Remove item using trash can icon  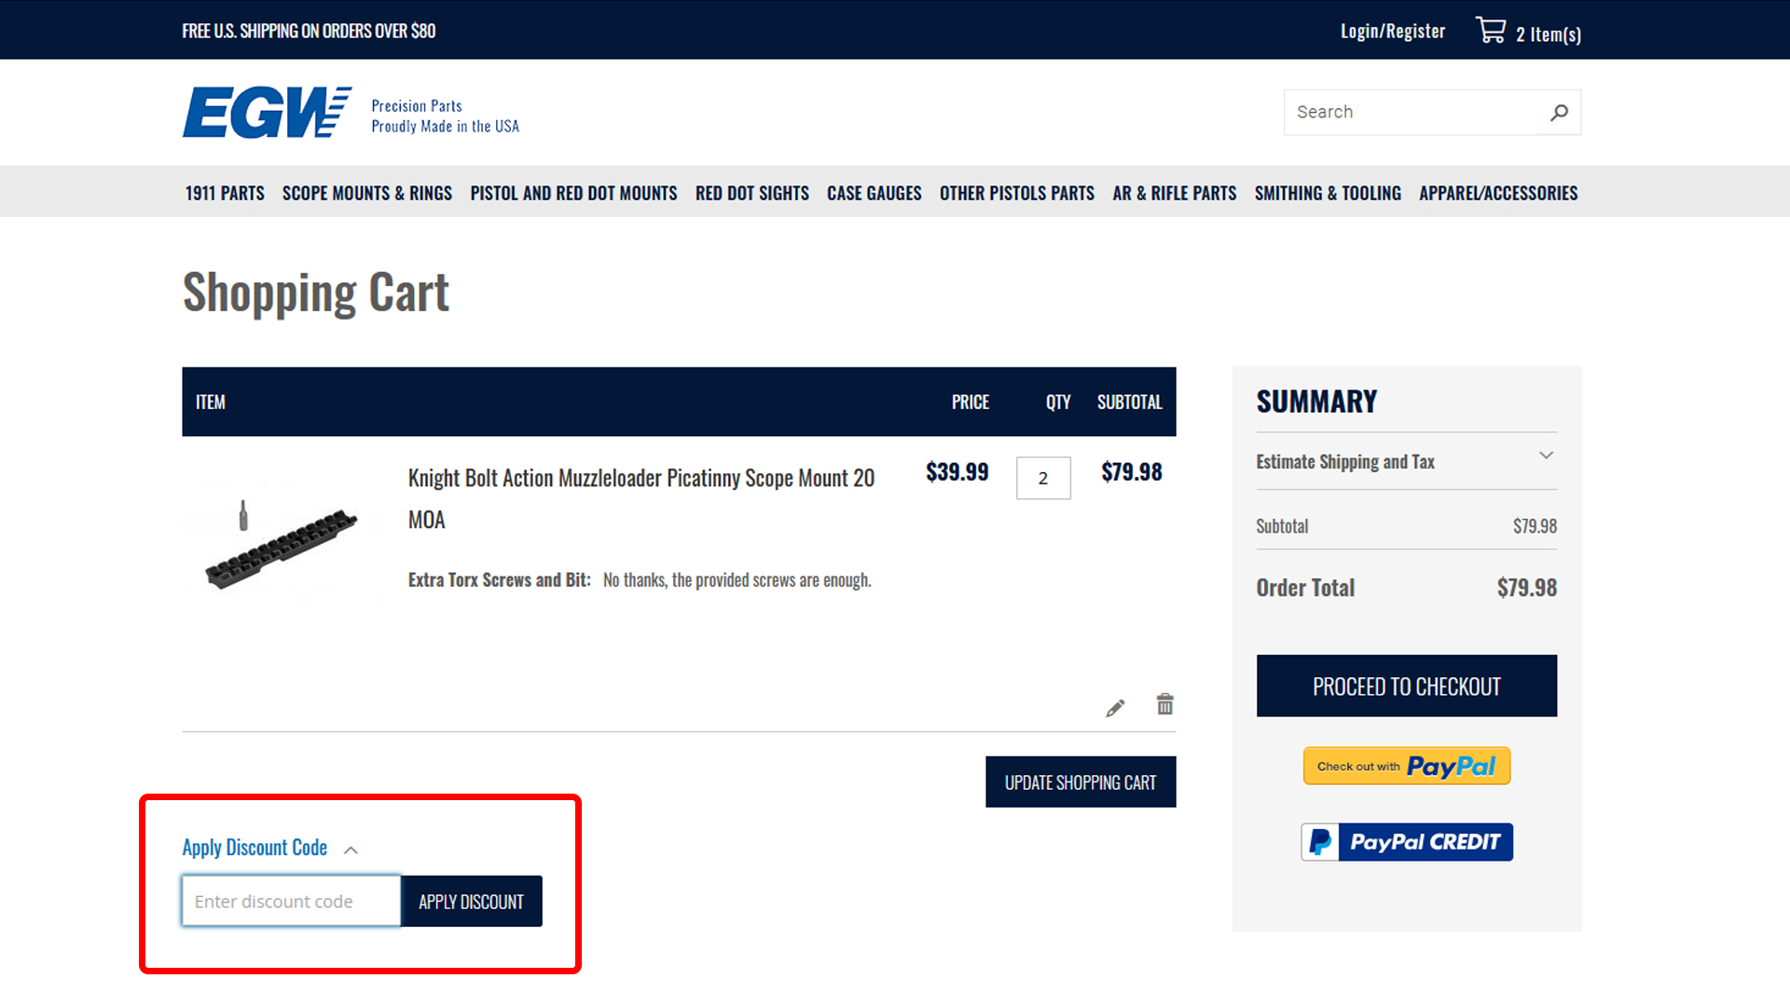pos(1164,704)
